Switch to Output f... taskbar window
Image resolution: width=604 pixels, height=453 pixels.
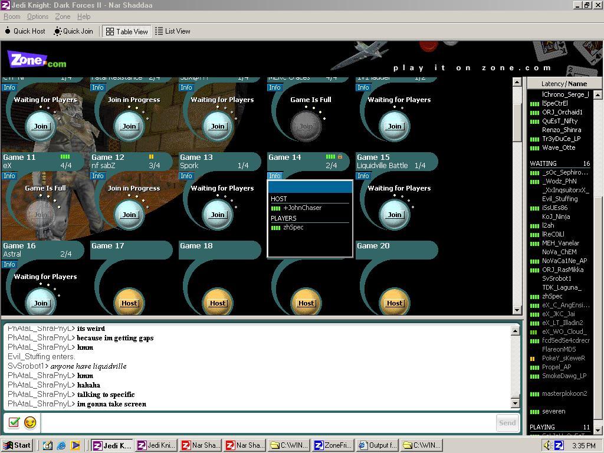tap(377, 445)
